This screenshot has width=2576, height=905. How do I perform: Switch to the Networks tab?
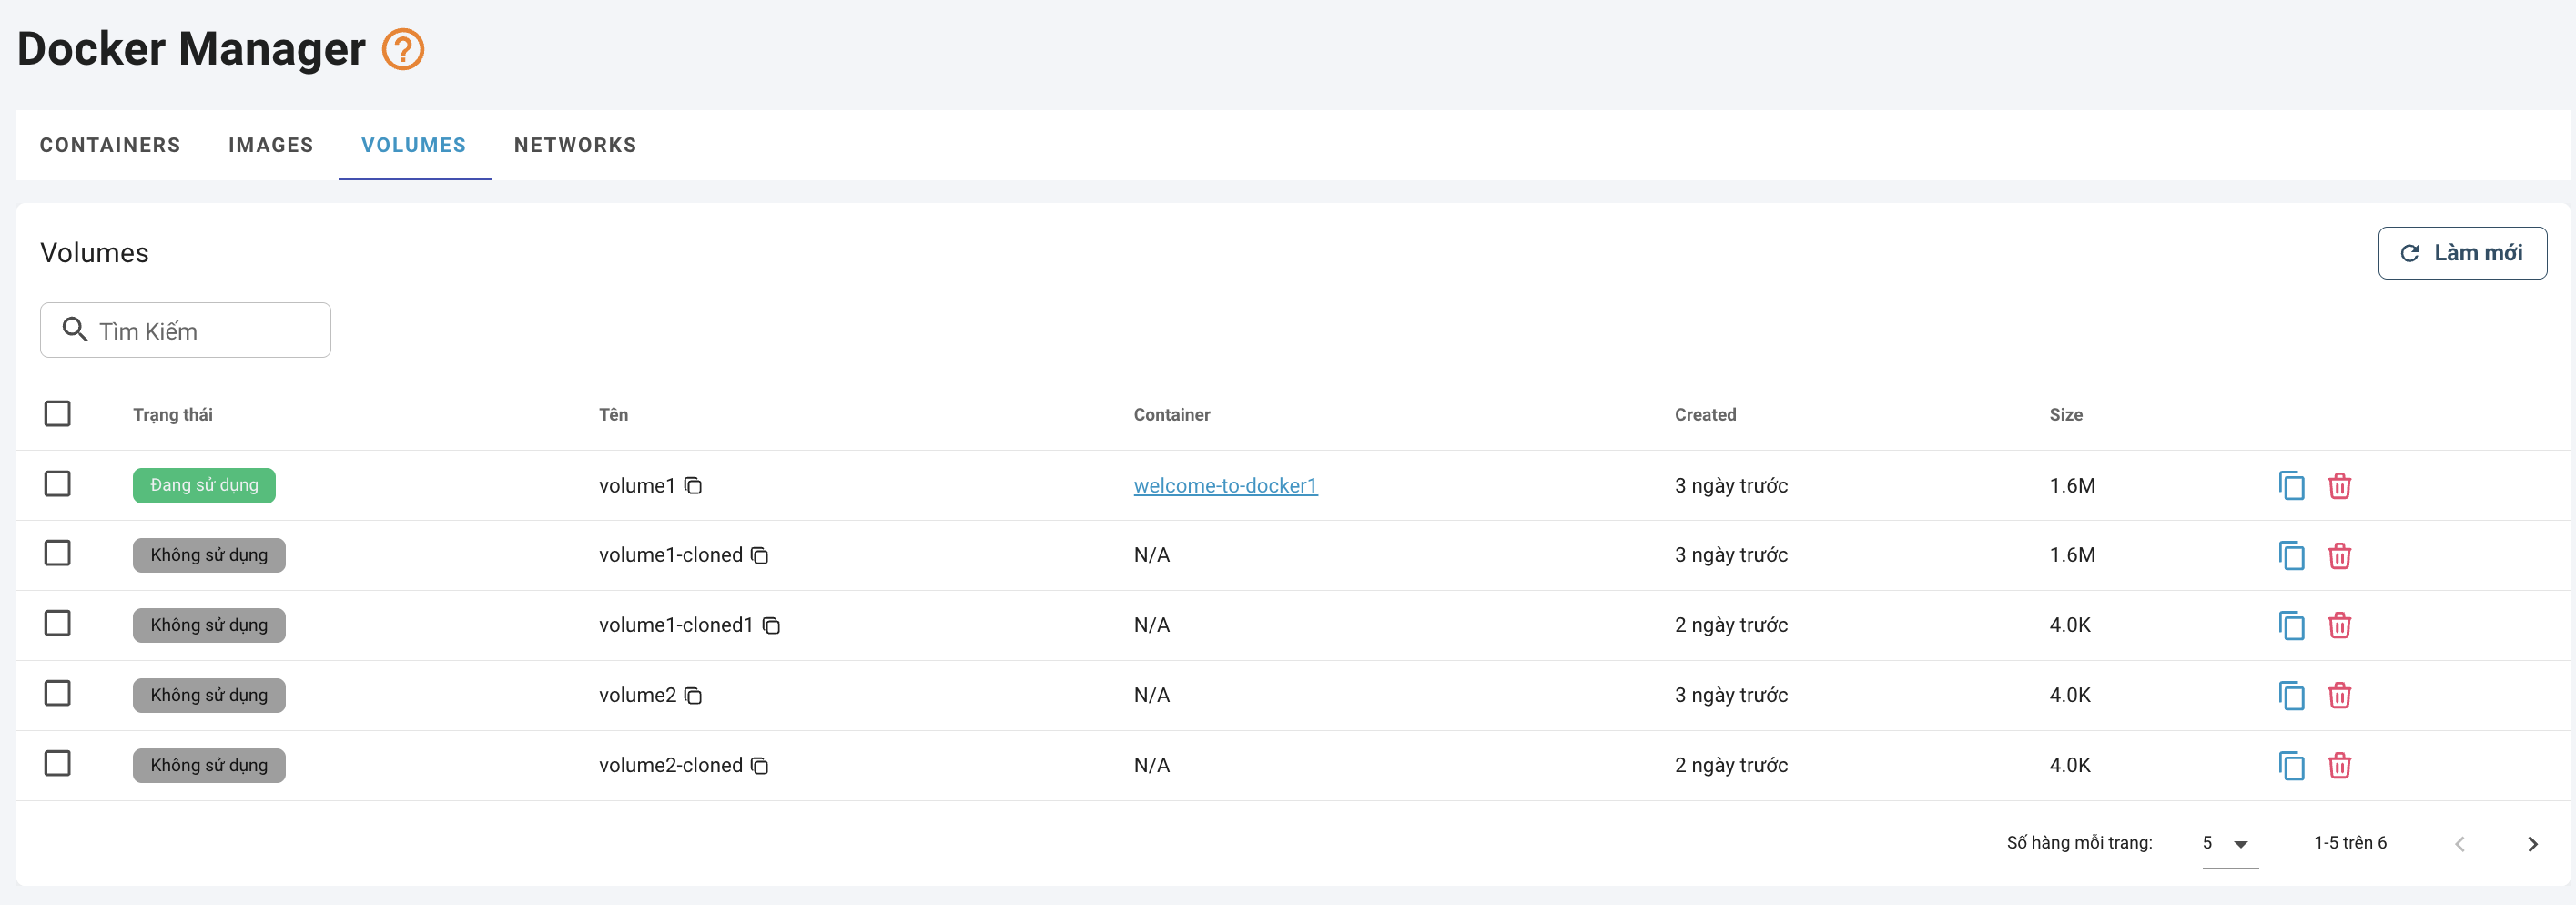(575, 145)
